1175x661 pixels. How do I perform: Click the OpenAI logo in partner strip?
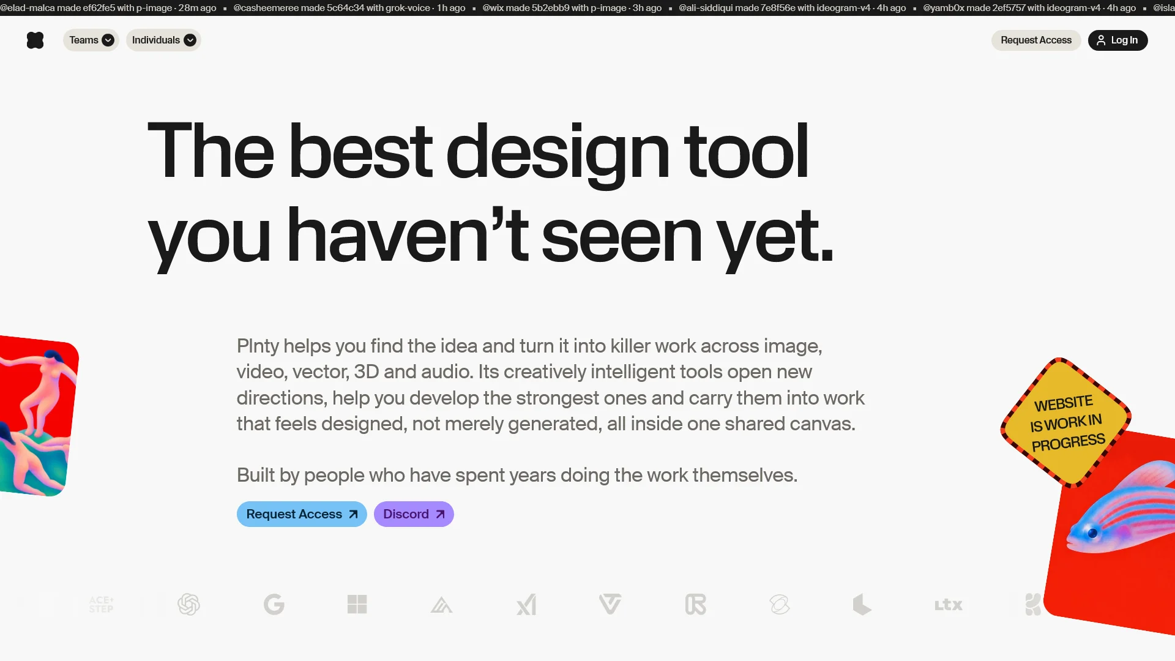click(x=188, y=605)
